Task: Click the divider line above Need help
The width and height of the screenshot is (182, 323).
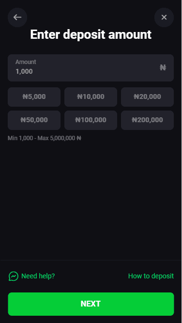Action: [91, 260]
